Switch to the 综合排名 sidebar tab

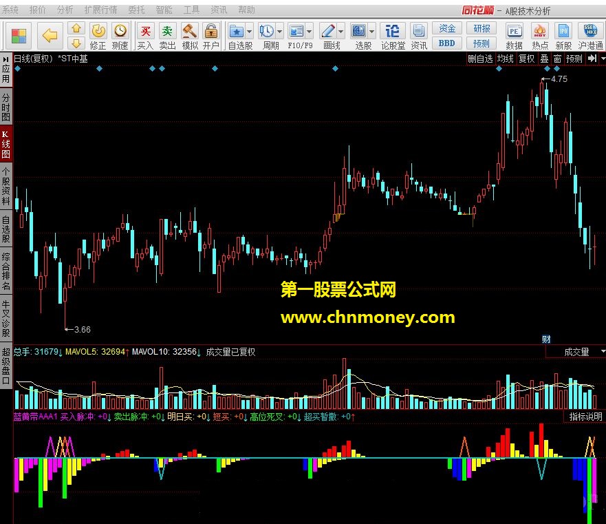tap(6, 271)
